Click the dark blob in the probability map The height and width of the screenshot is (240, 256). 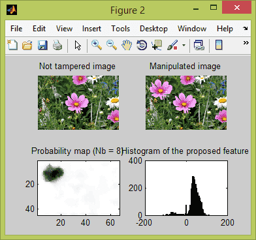(x=53, y=173)
